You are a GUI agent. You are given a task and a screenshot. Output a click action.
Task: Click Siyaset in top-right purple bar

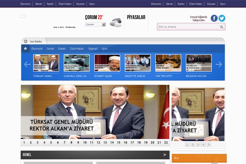211,4
